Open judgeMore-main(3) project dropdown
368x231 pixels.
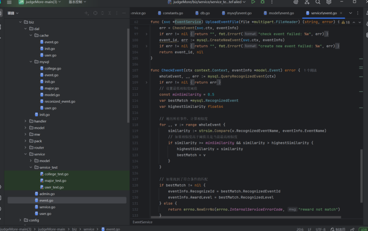tap(40, 2)
